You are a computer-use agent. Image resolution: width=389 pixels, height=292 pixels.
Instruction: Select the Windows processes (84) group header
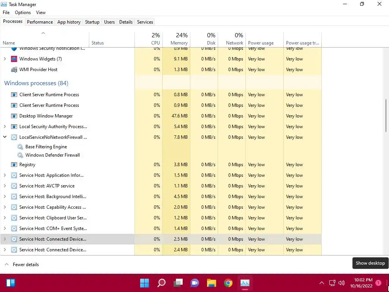(36, 83)
